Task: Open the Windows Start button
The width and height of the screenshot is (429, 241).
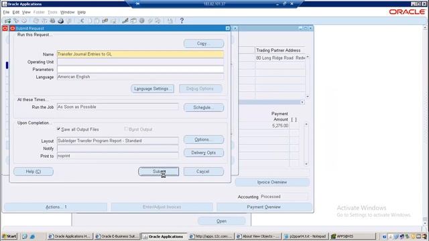Action: [x=9, y=236]
